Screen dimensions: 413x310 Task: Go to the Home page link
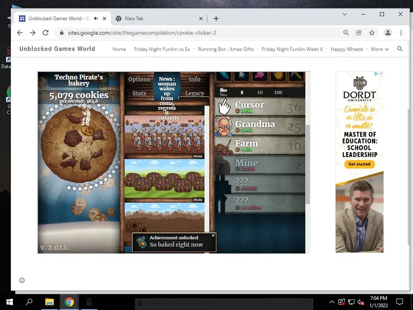tap(119, 49)
